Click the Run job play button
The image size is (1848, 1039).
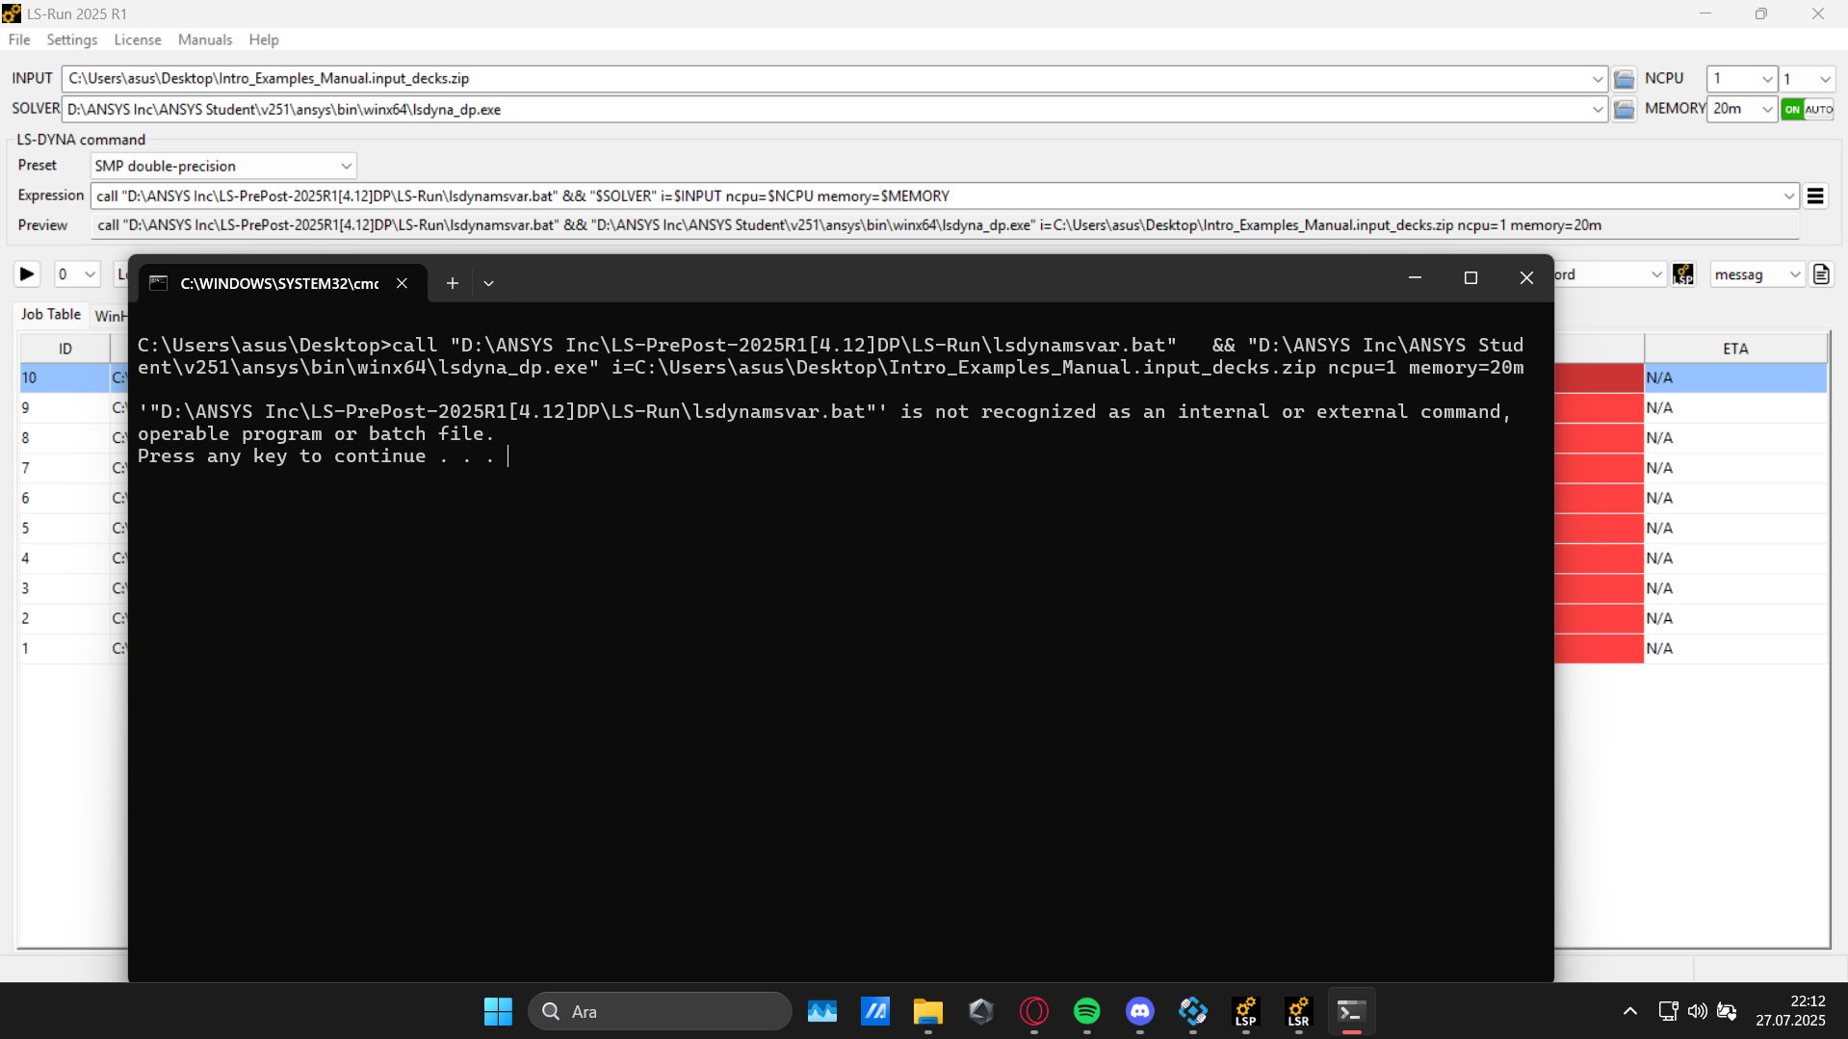click(x=27, y=274)
